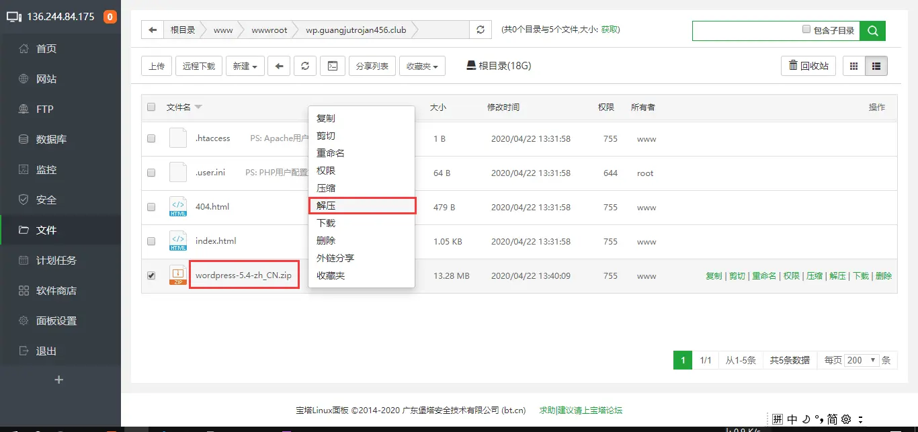Image resolution: width=918 pixels, height=432 pixels.
Task: Click the toolbar back arrow button
Action: (279, 66)
